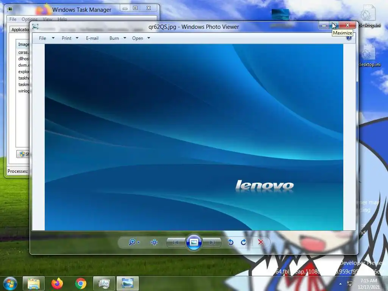Select the taskhost process row in Task Manager
The height and width of the screenshot is (291, 388).
tap(23, 78)
